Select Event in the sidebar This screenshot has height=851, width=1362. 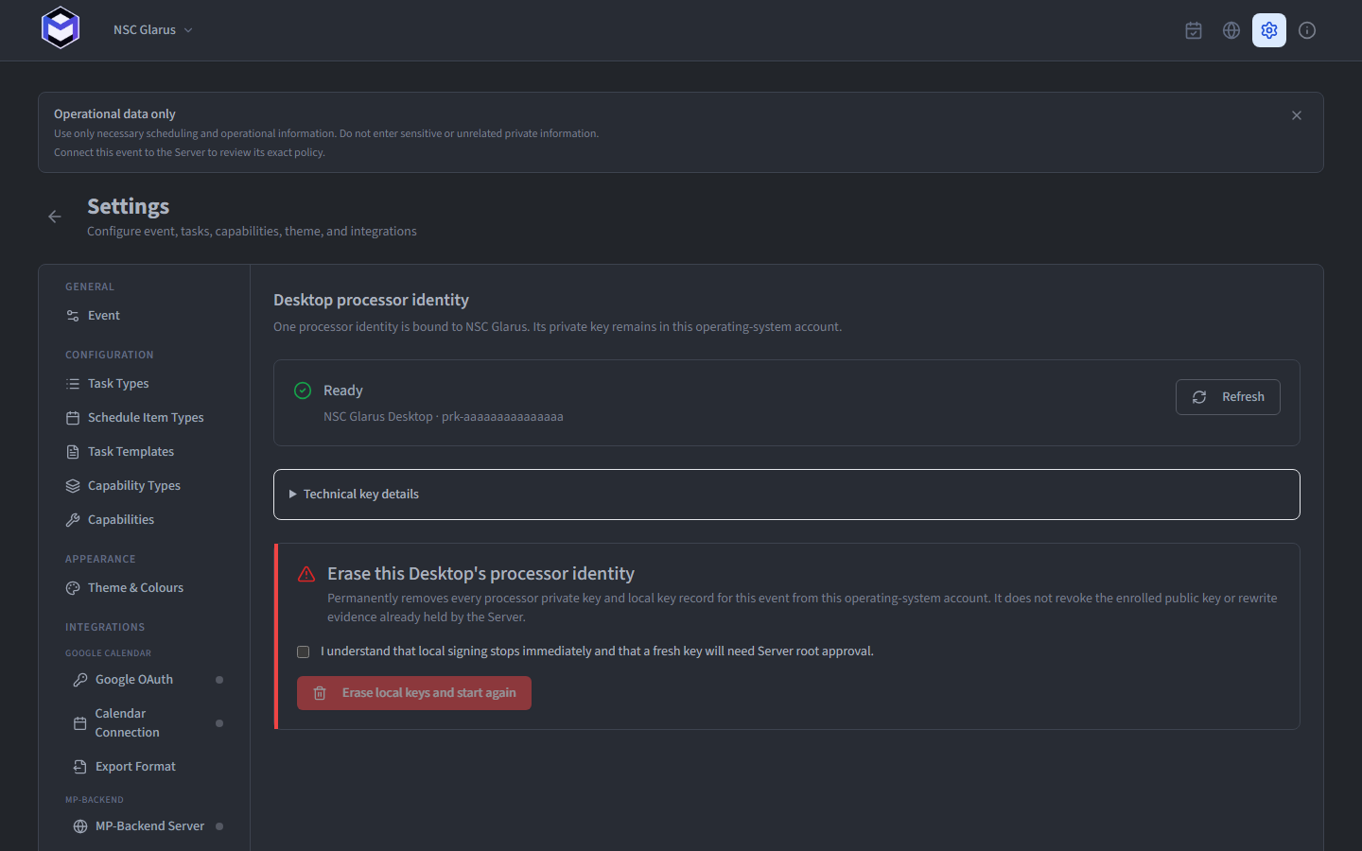coord(144,316)
